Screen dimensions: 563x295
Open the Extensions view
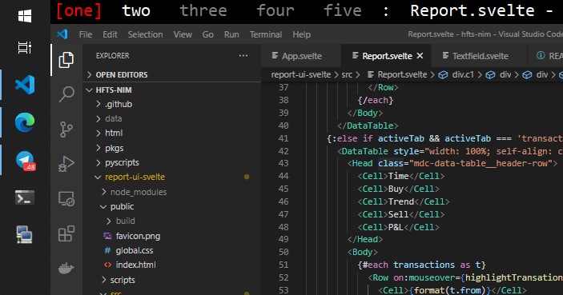(66, 233)
